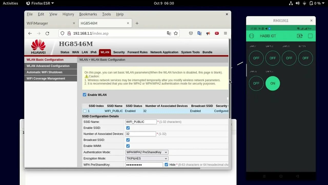Click the microphone icon in the top bar
The width and height of the screenshot is (328, 185).
point(304,3)
